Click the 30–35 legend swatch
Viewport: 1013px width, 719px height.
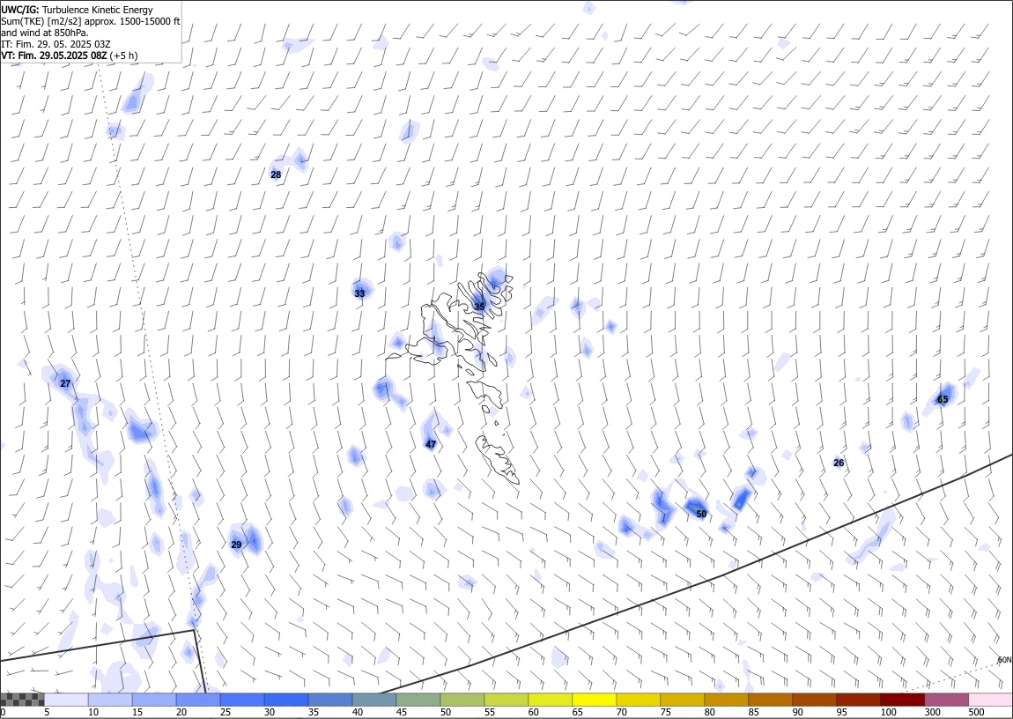coord(286,700)
